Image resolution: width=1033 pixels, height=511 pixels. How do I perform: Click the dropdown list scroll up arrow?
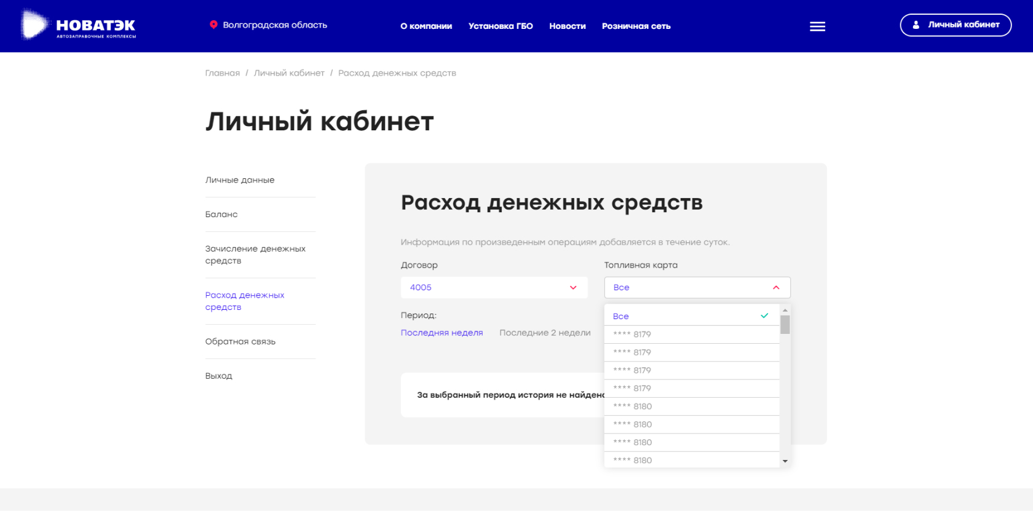(785, 311)
